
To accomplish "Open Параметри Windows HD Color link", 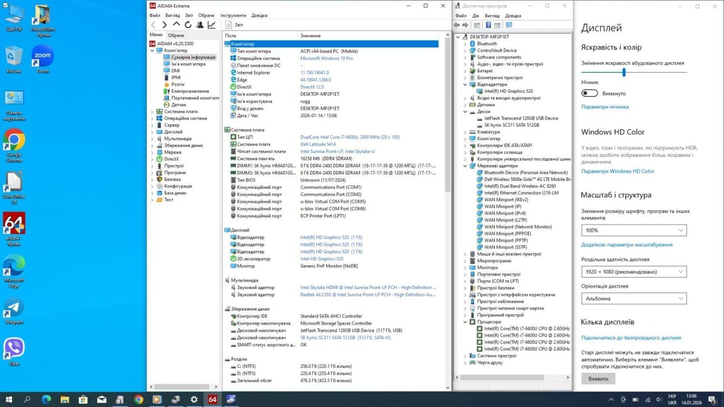I will [x=617, y=171].
